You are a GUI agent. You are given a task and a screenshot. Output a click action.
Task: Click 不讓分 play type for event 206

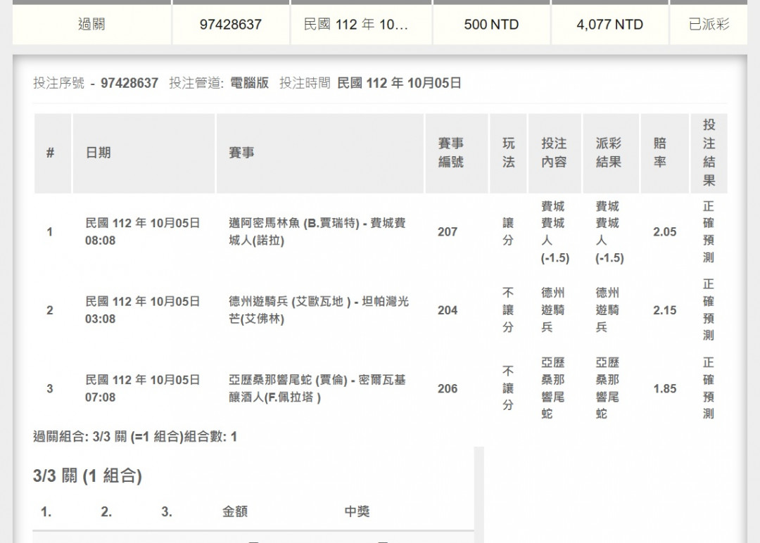(508, 388)
